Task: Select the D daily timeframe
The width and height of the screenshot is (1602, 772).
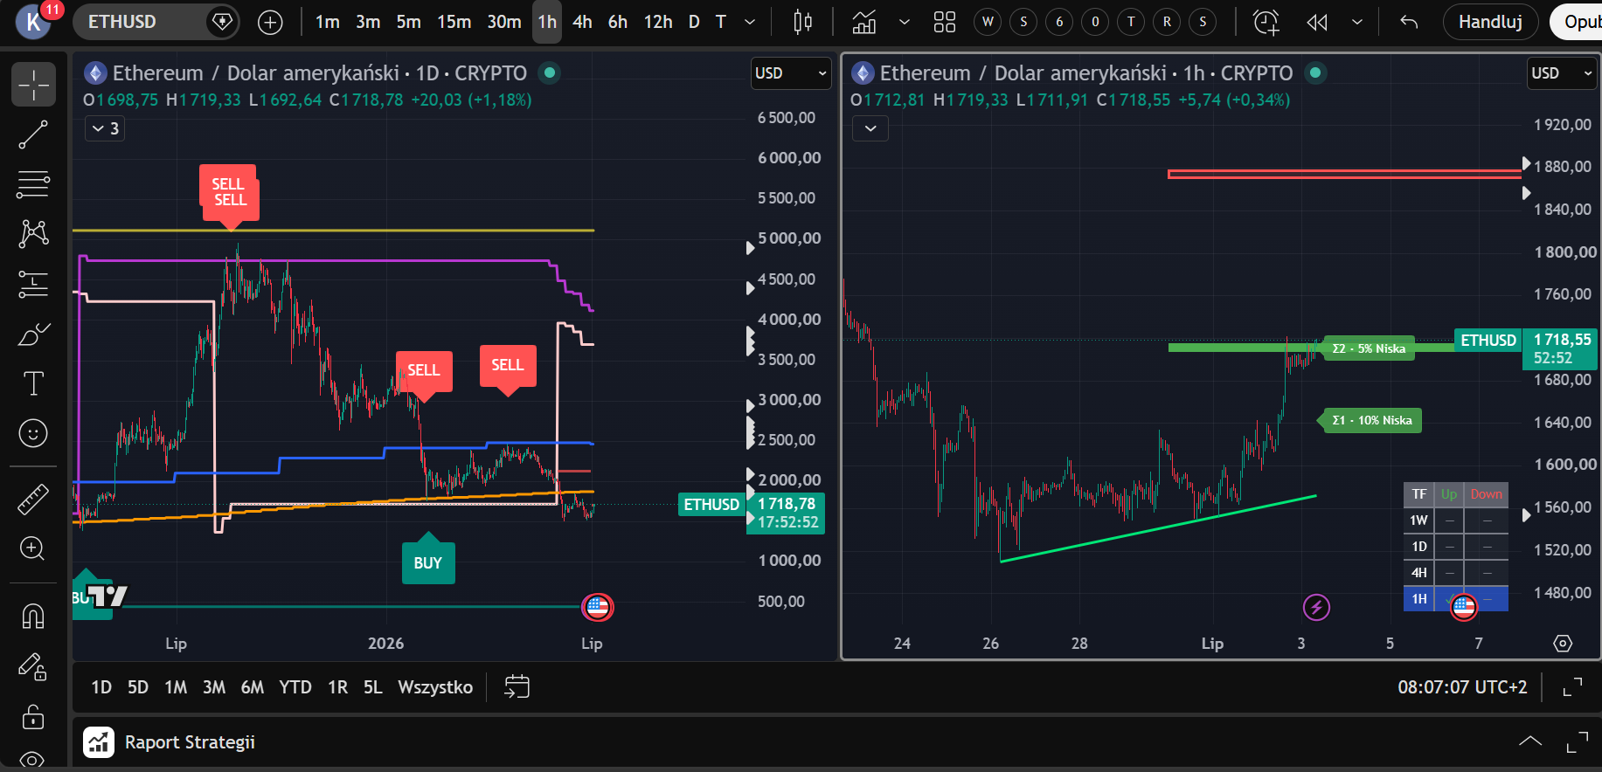Action: pos(694,22)
